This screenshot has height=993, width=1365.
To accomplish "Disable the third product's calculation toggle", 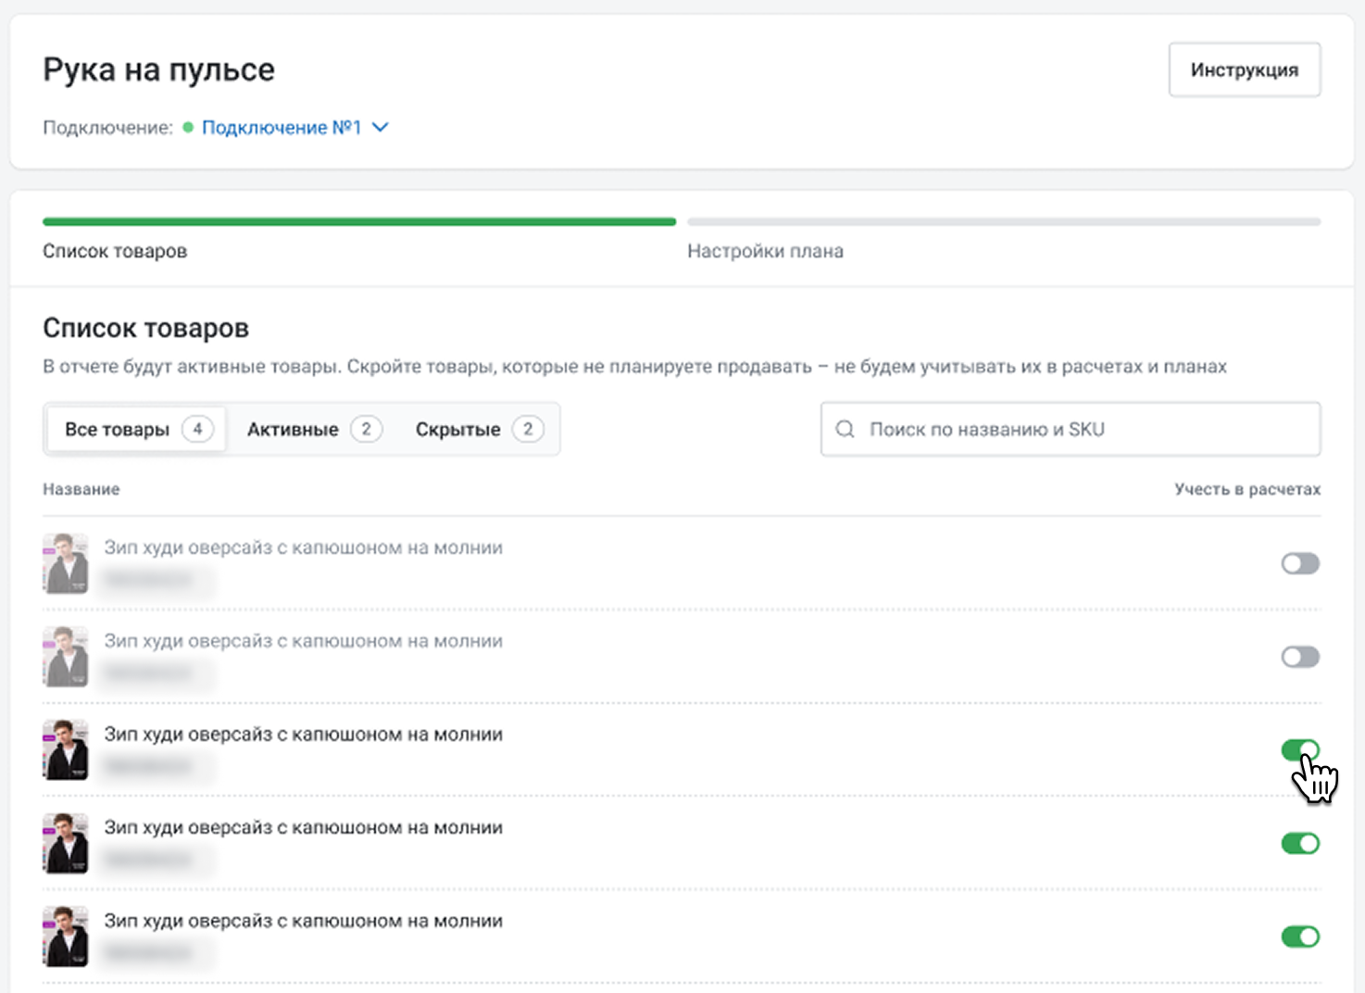I will tap(1299, 749).
